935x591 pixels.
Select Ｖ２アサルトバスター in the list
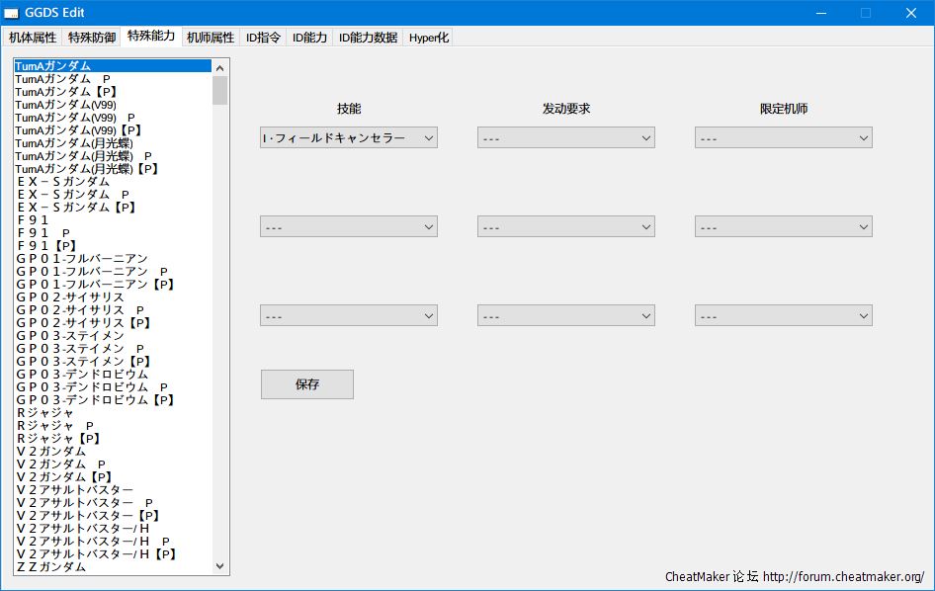(x=75, y=490)
